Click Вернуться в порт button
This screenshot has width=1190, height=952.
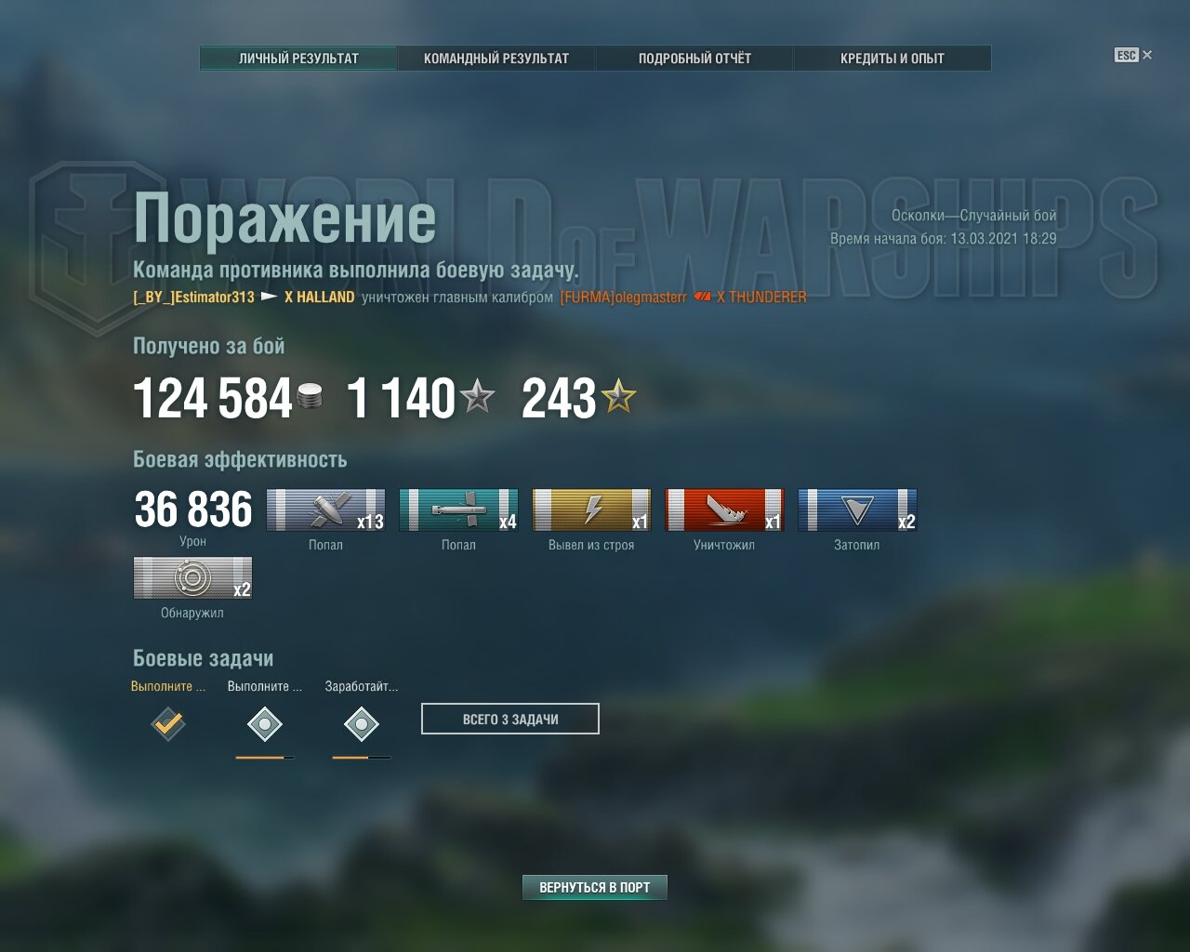595,887
